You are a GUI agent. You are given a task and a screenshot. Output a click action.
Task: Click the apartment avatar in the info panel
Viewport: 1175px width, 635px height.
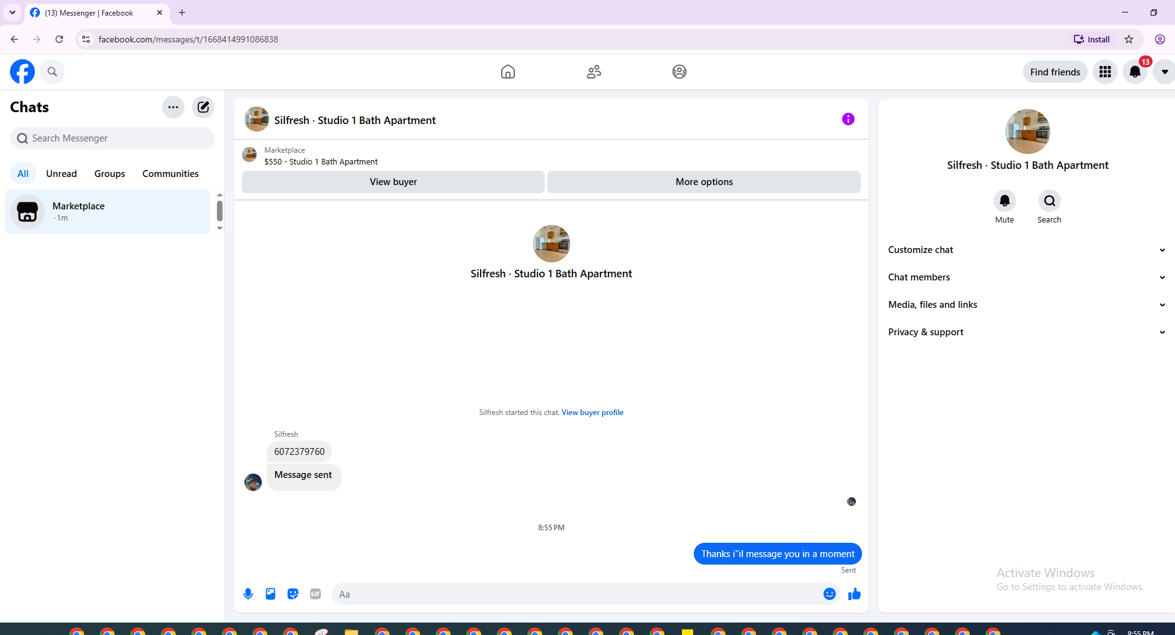coord(1028,131)
